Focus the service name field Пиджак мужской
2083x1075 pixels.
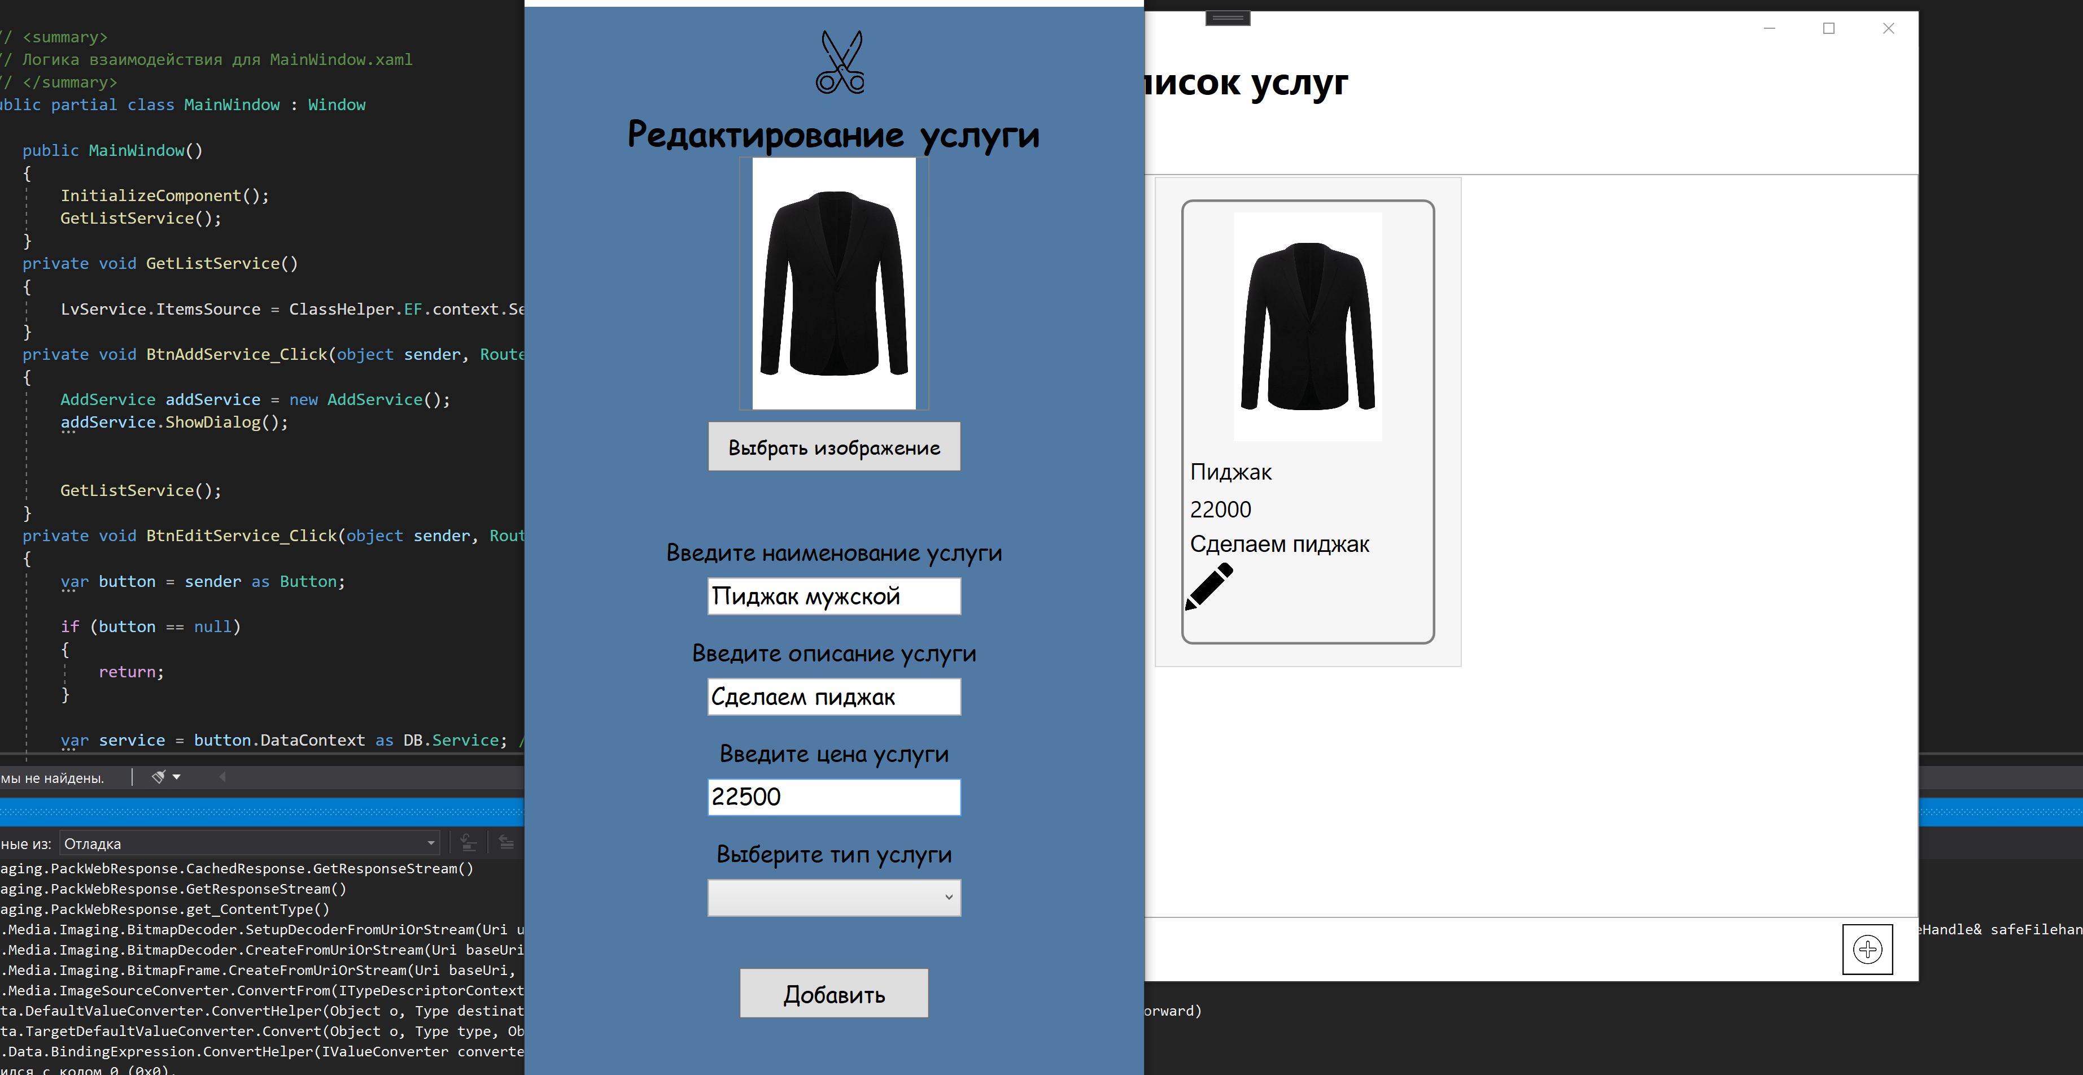pos(833,597)
